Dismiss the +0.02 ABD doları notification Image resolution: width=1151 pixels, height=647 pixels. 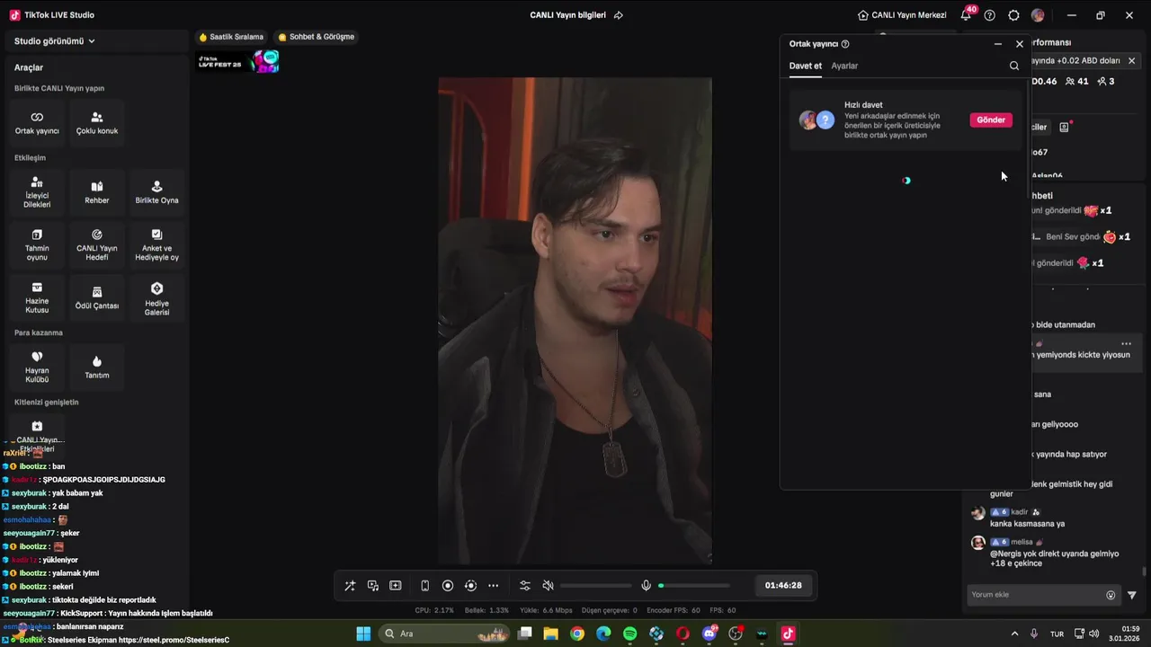point(1132,60)
